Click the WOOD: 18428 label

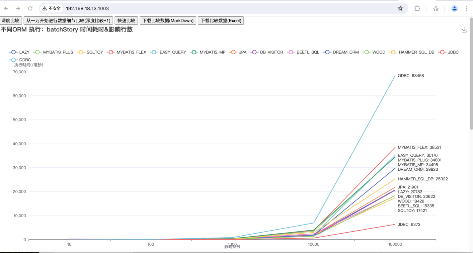[x=411, y=201]
